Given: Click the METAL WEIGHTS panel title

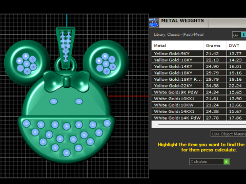Looking at the screenshot, I should [182, 20].
